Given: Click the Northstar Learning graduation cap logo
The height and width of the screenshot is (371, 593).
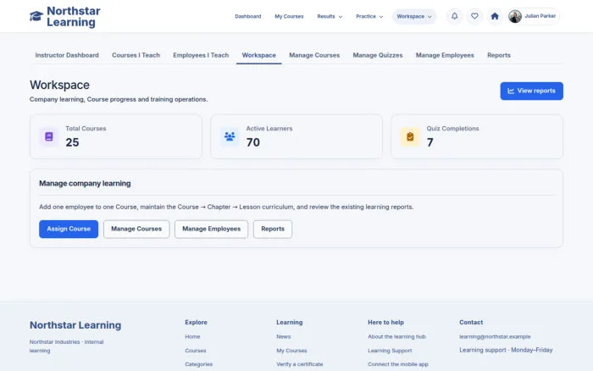Looking at the screenshot, I should click(36, 16).
